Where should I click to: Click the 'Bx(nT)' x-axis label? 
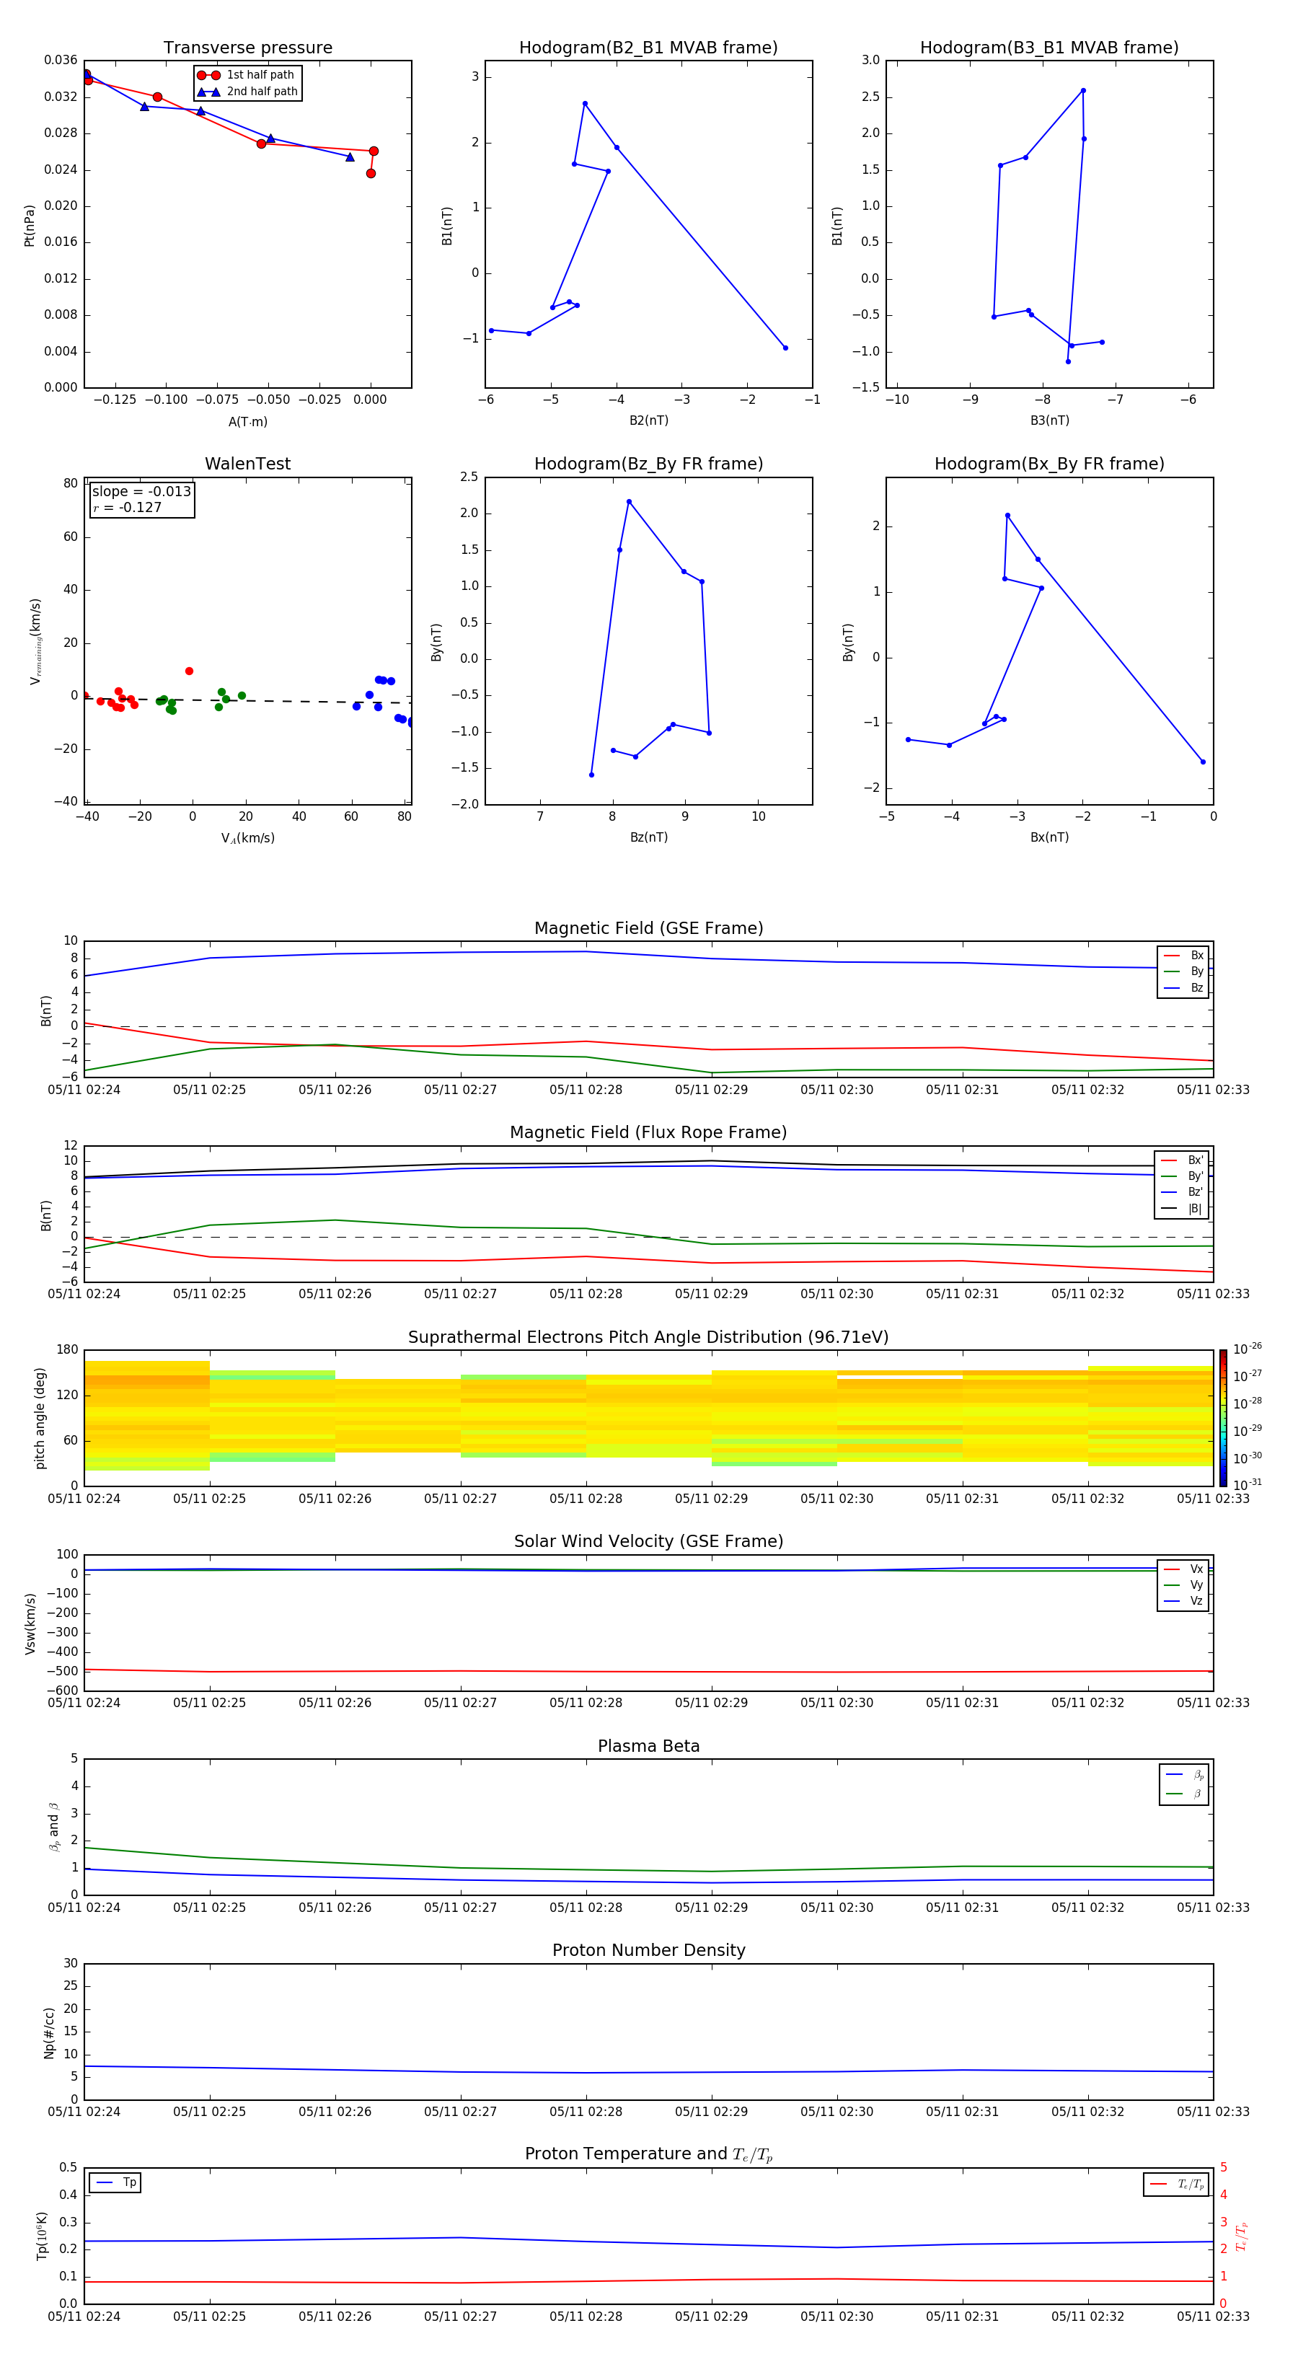tap(1049, 837)
